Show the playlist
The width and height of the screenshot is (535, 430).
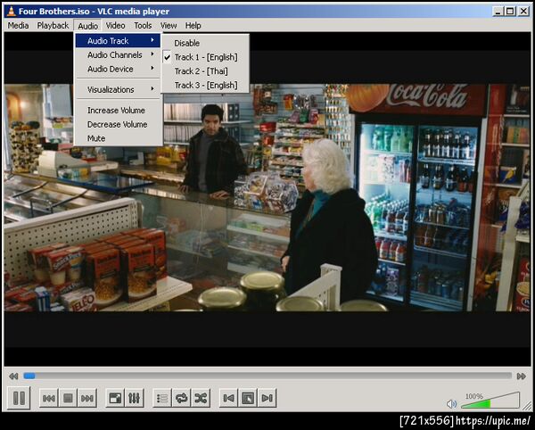(x=162, y=398)
